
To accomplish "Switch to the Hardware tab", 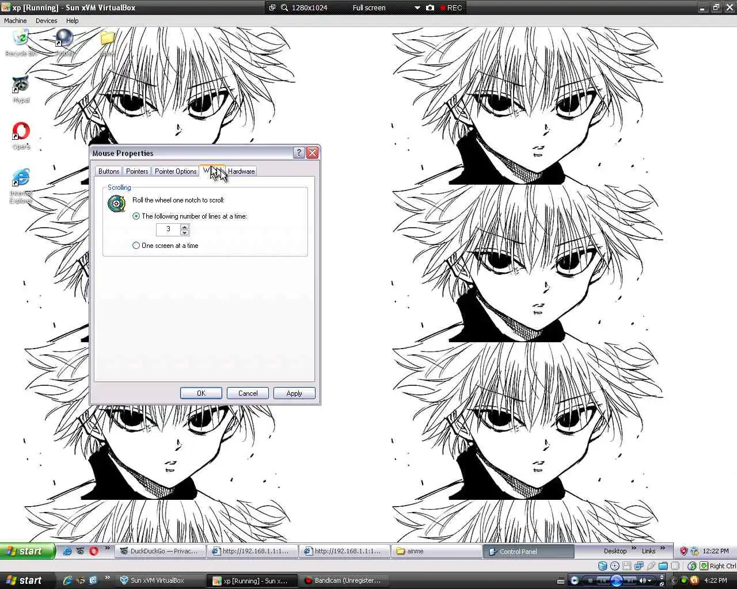I will pyautogui.click(x=241, y=171).
